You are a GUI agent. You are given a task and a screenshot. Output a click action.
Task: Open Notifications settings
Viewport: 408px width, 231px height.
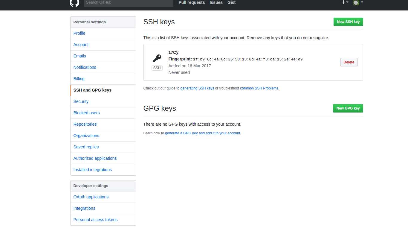(103, 67)
